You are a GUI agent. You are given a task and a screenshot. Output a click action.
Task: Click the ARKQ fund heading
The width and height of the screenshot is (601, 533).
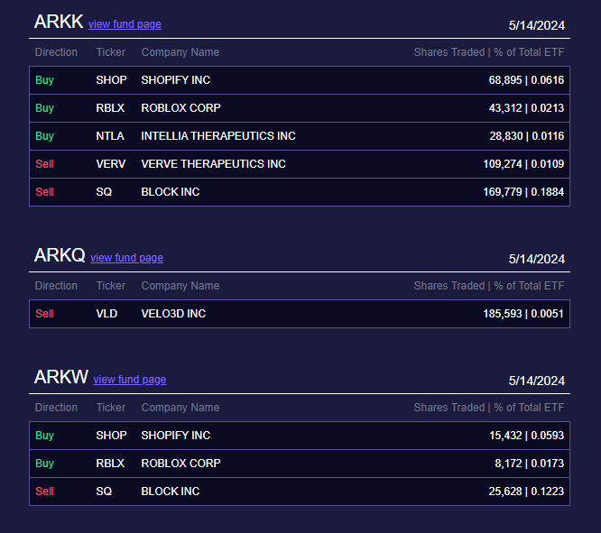point(60,255)
